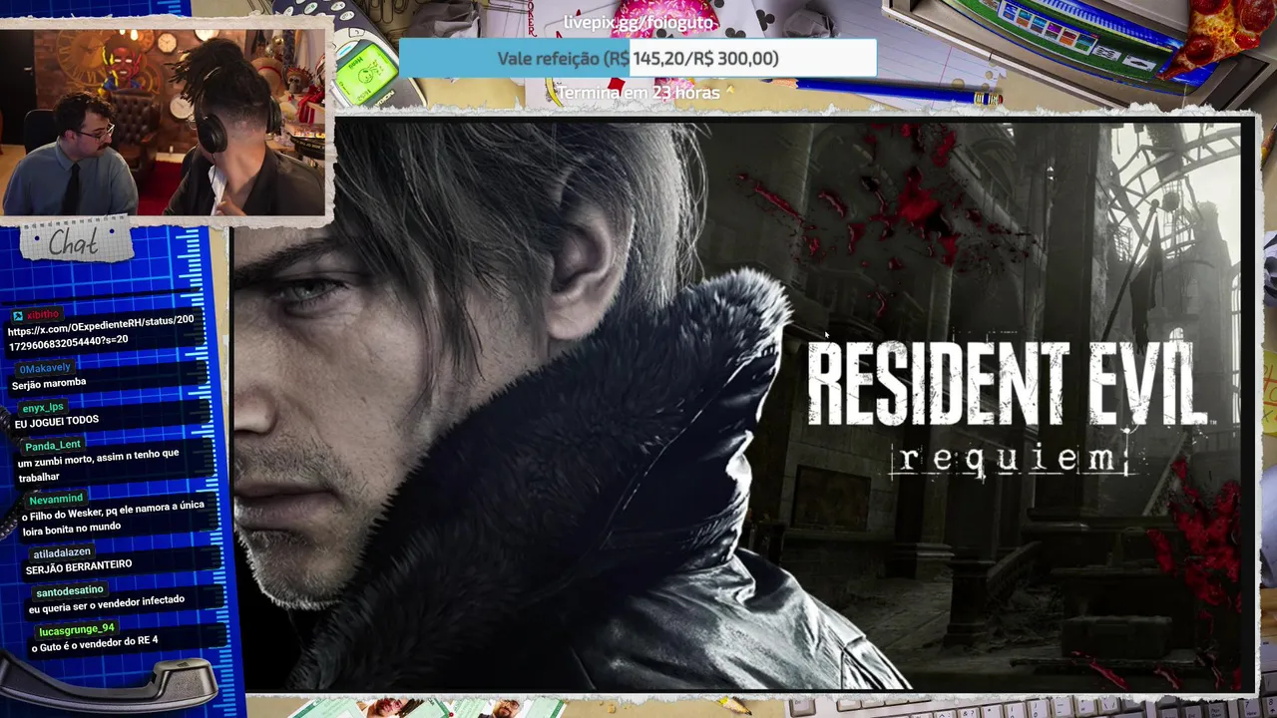Select chat username enyx_lps

point(43,407)
